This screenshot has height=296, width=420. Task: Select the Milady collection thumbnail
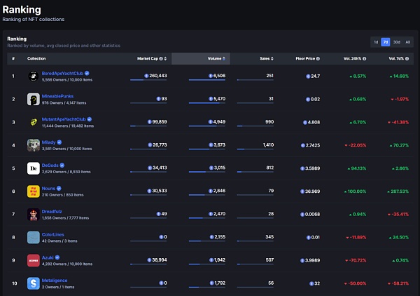(x=33, y=145)
